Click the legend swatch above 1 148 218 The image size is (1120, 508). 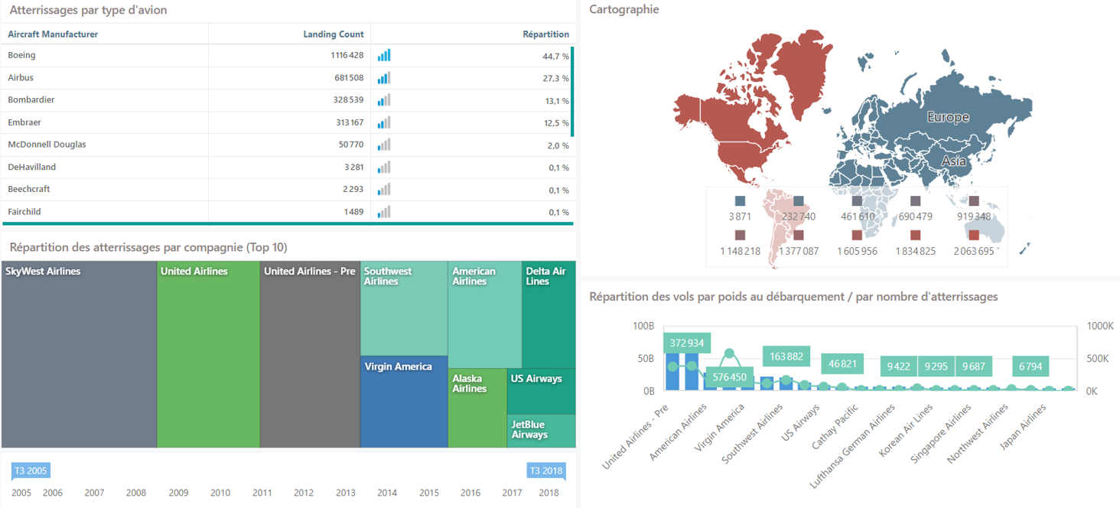(740, 236)
